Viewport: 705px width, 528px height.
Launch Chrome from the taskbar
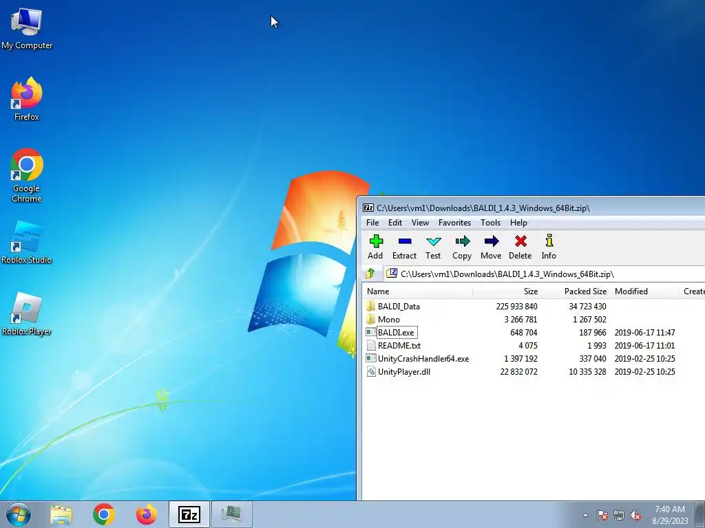coord(104,514)
